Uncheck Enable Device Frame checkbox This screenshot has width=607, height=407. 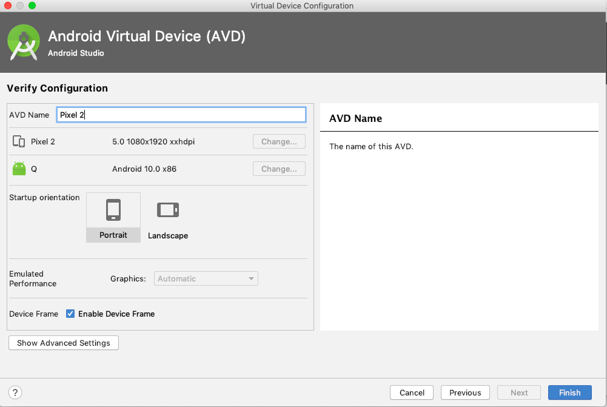click(70, 314)
